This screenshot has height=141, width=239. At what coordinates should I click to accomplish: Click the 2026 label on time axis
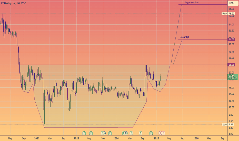point(196,138)
